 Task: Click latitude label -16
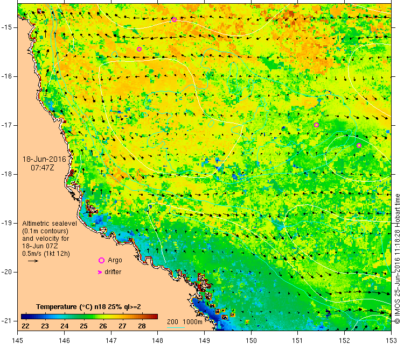point(6,76)
